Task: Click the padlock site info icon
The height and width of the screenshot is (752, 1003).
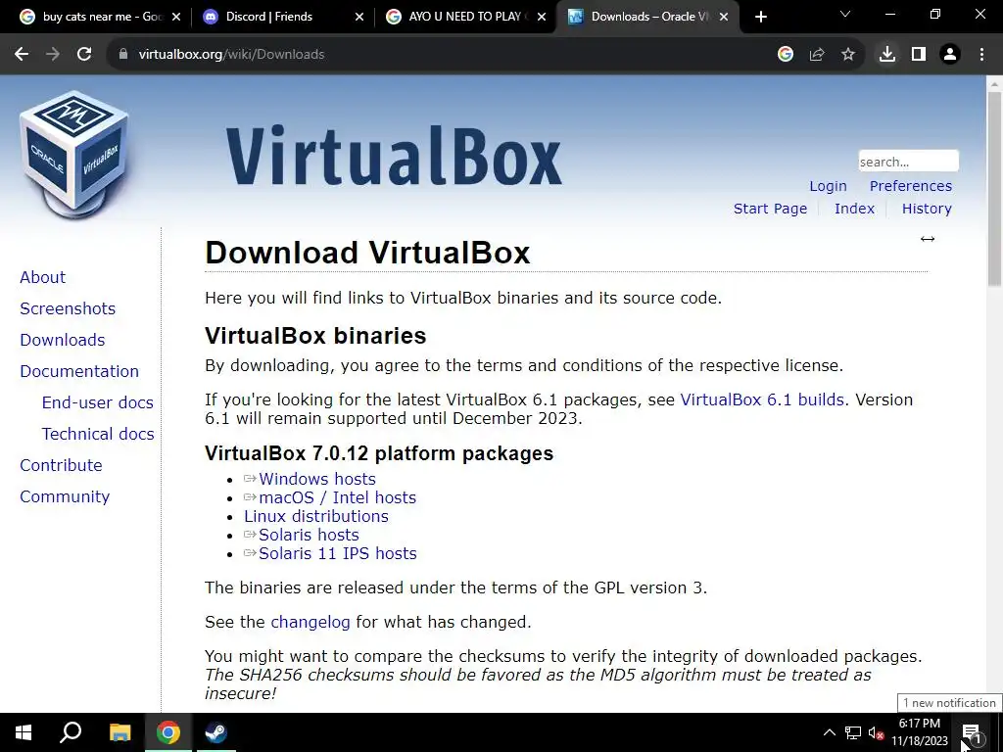Action: pos(123,55)
